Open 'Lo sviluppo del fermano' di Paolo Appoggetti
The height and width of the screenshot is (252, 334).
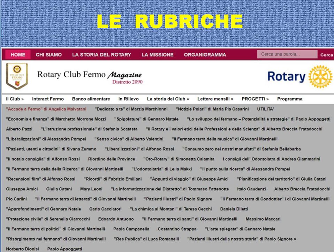pos(259,119)
